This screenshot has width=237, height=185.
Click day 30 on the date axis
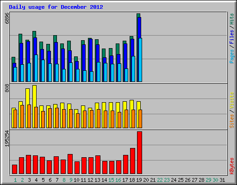click(x=215, y=180)
